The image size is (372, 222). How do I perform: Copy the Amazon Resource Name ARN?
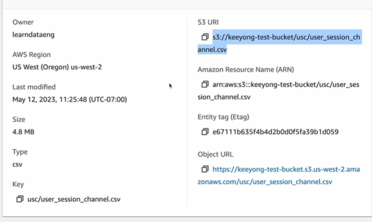point(205,85)
